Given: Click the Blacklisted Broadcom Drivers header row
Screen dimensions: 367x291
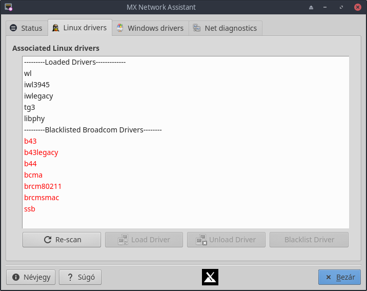Looking at the screenshot, I should 186,130.
